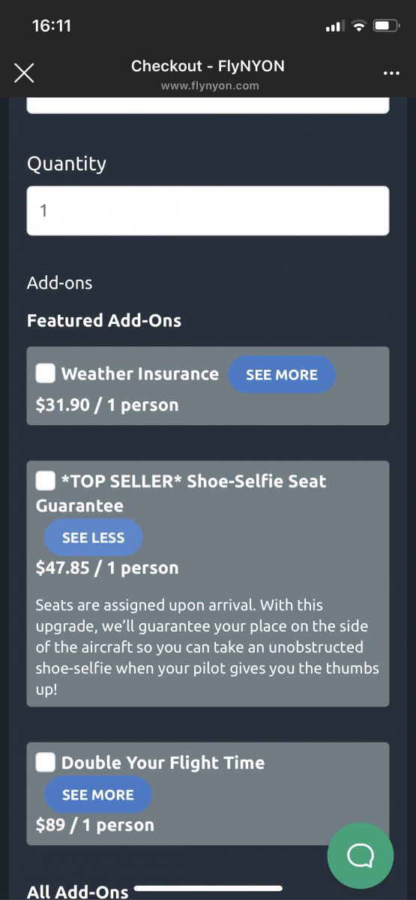This screenshot has width=416, height=900.
Task: Tap the partially visible field above Quantity
Action: (x=208, y=105)
